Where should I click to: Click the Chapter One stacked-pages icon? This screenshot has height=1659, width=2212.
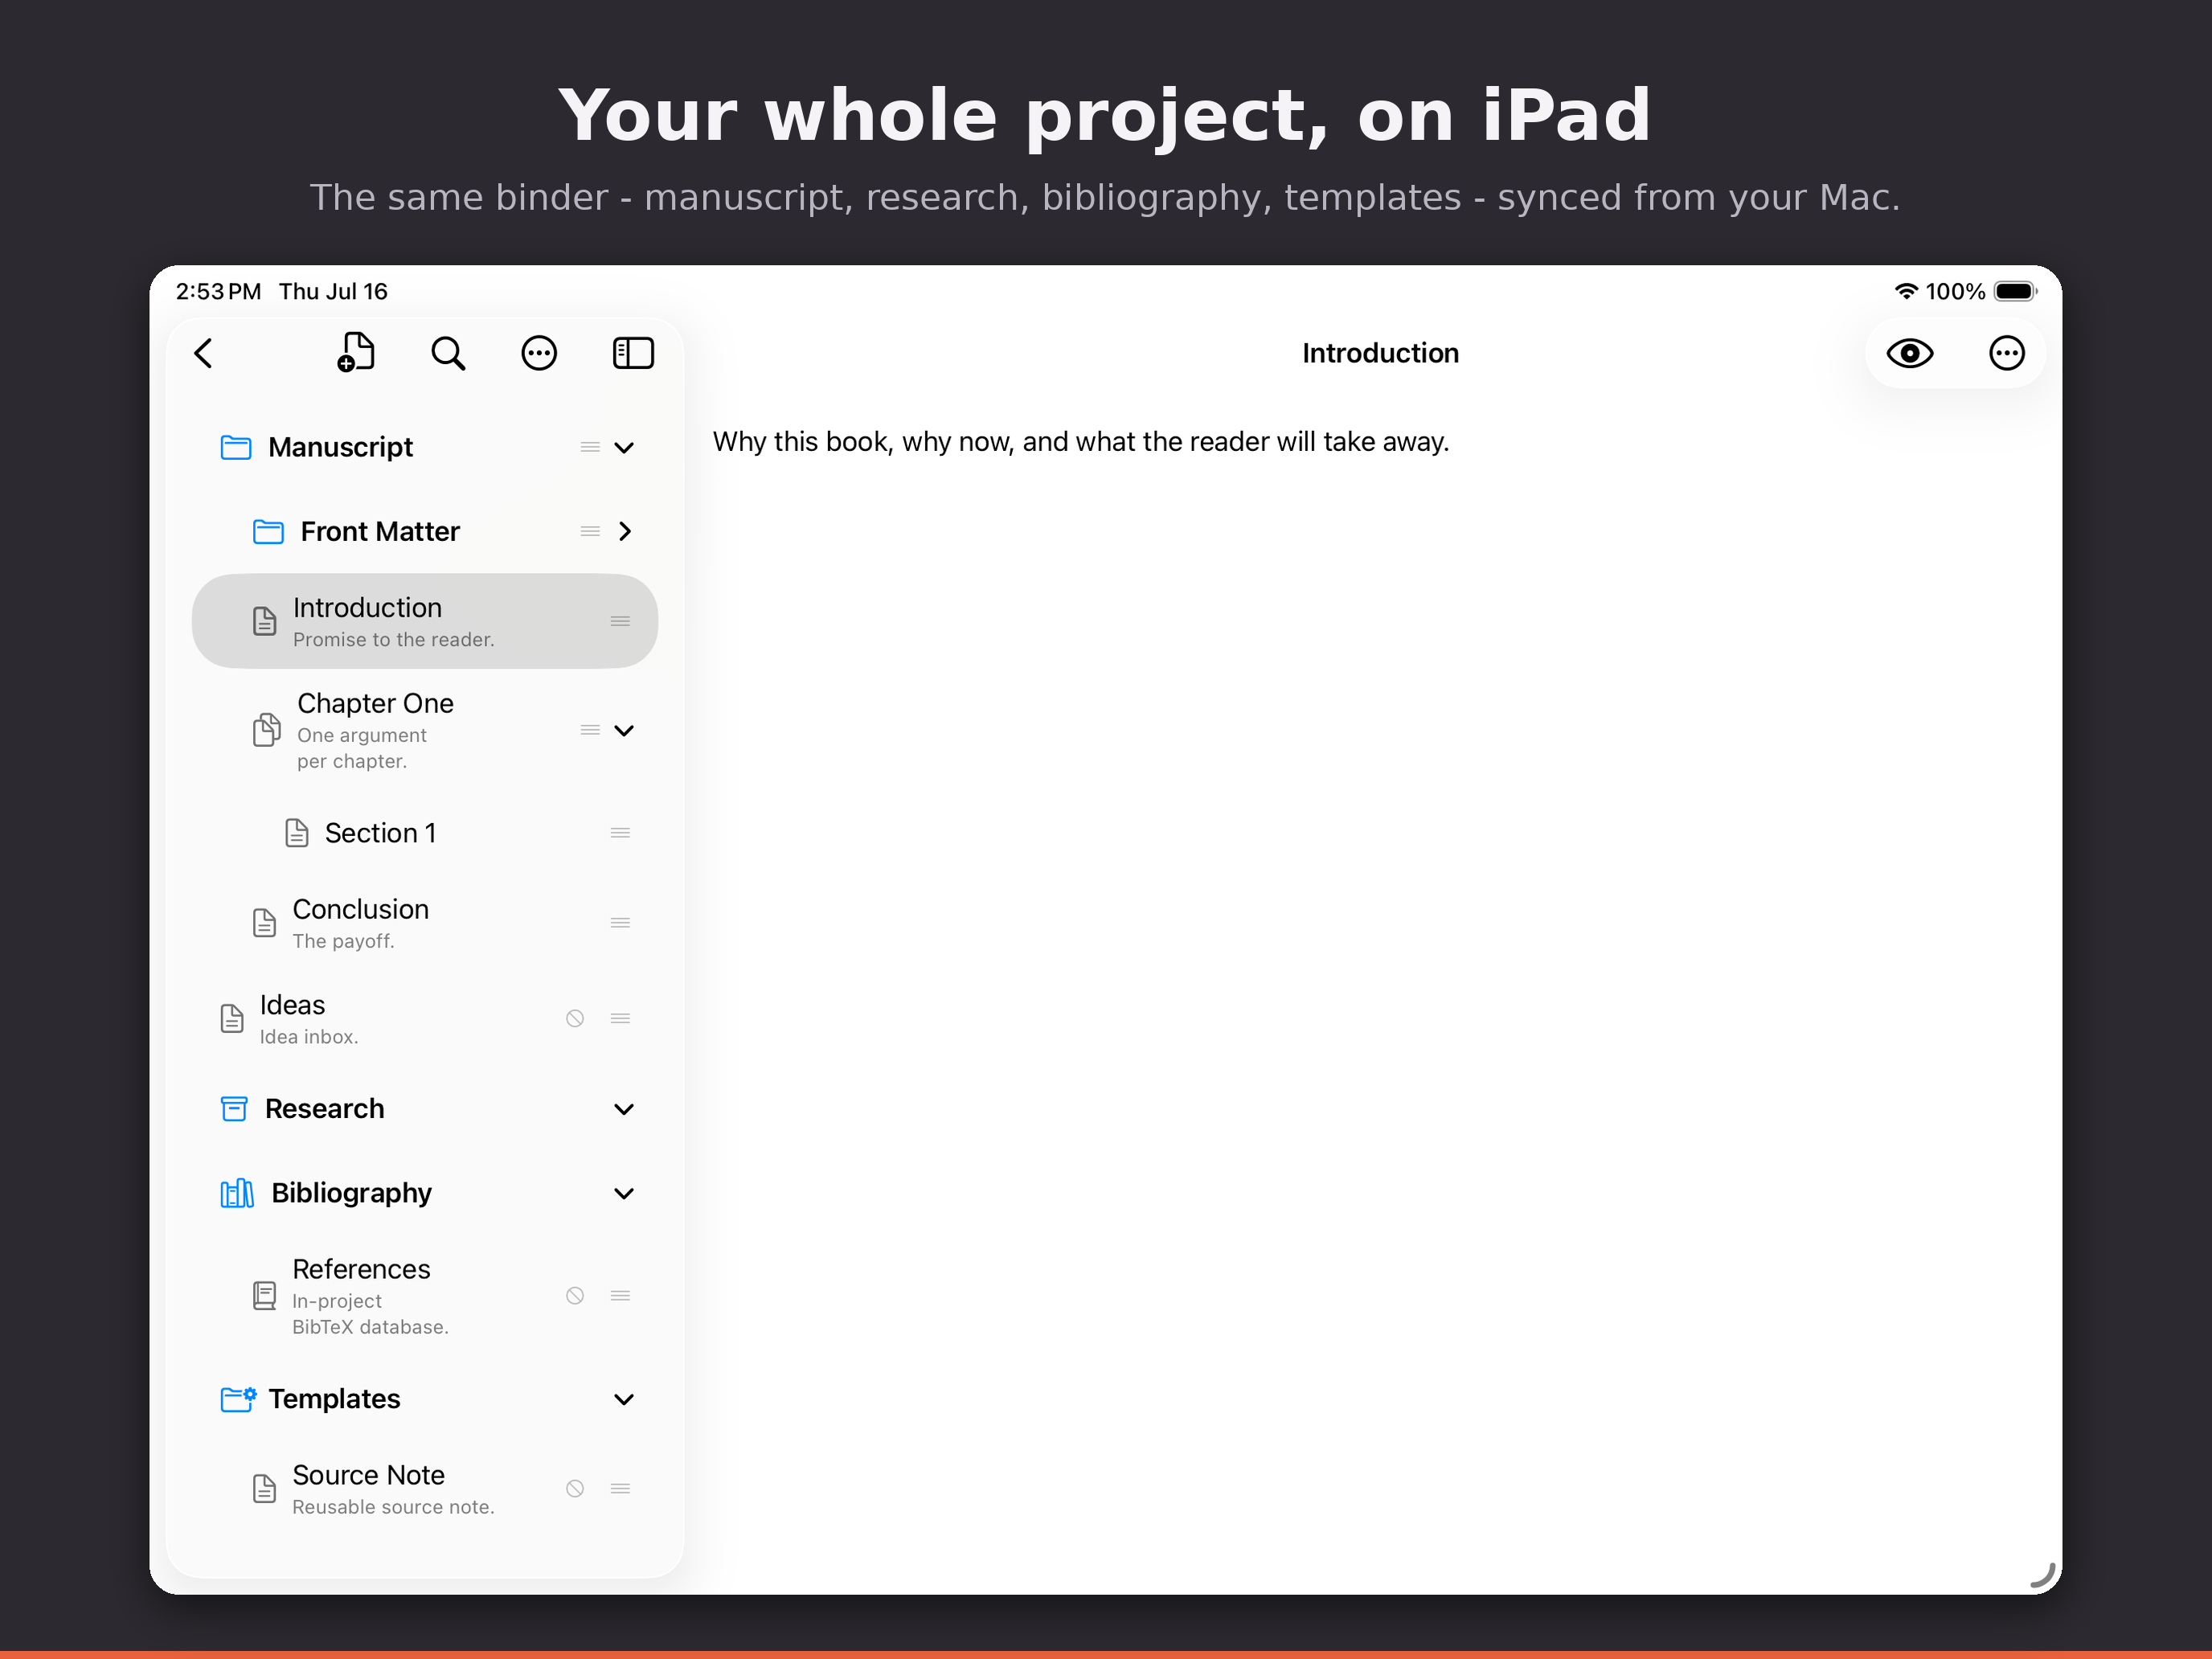[x=266, y=730]
